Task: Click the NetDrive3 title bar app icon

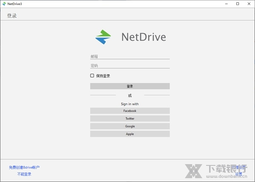Action: pyautogui.click(x=4, y=4)
